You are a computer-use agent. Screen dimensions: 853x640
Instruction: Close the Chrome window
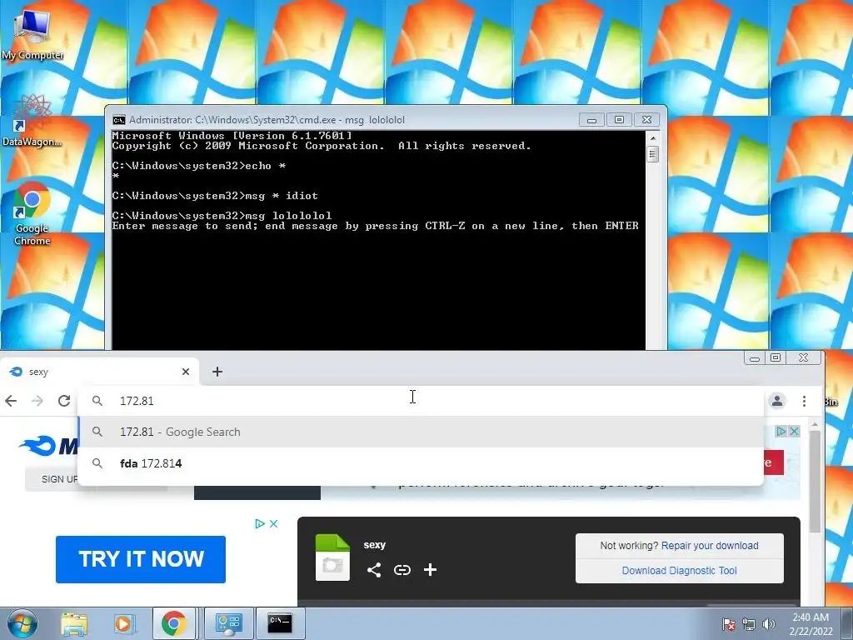coord(804,358)
